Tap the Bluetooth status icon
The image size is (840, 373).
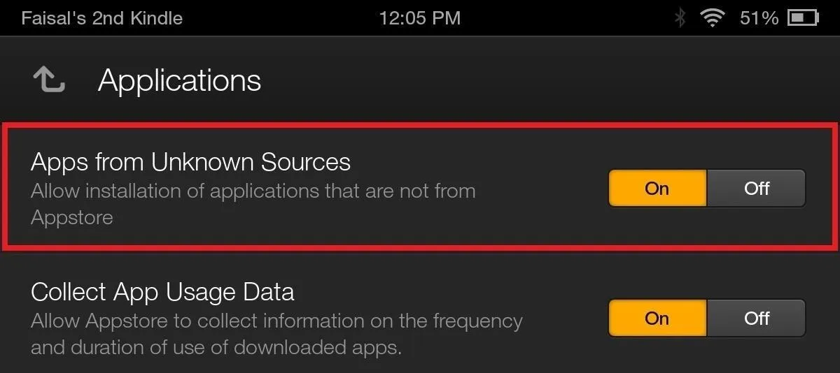(x=680, y=18)
